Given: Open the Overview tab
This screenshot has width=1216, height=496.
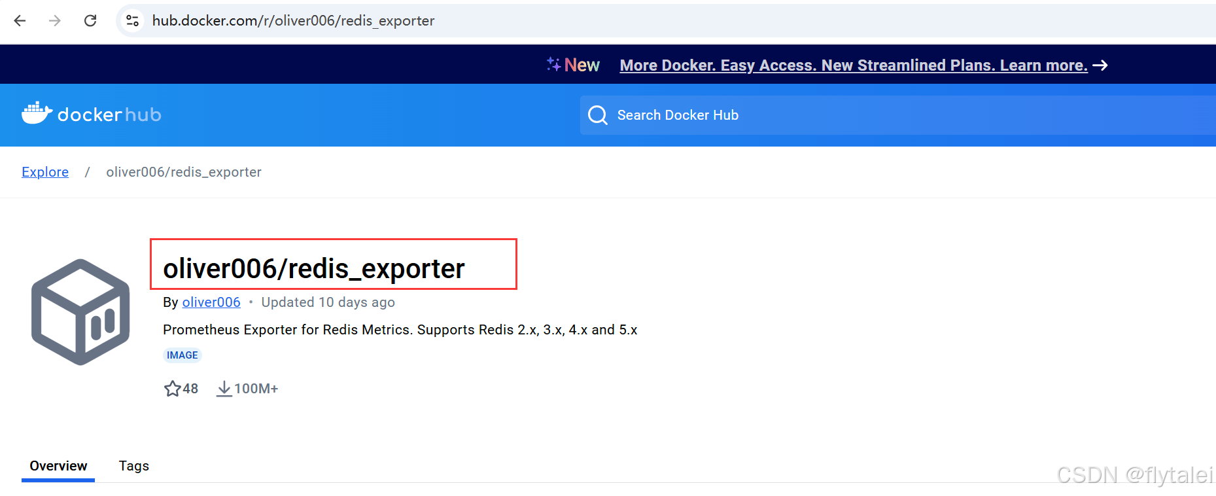Looking at the screenshot, I should coord(58,466).
